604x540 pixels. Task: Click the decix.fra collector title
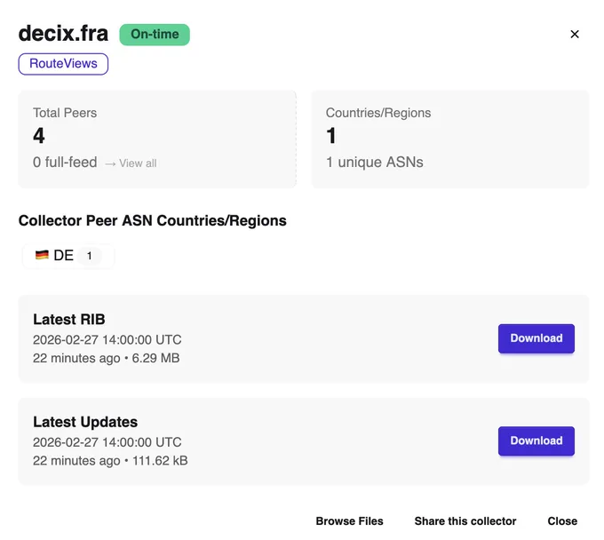coord(64,34)
